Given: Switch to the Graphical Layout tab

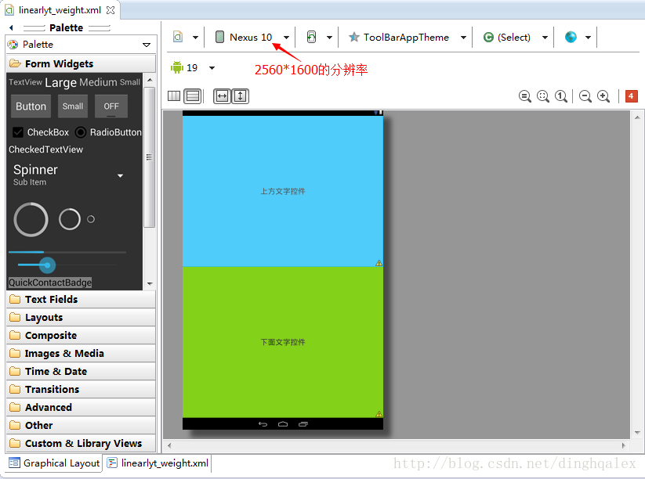Looking at the screenshot, I should tap(54, 463).
